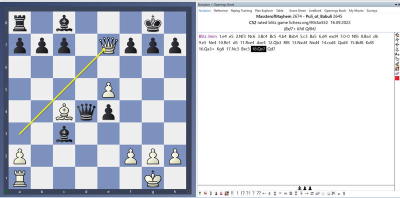Add the -+ black is winning symbol
Image resolution: width=400 pixels, height=198 pixels.
point(306,193)
